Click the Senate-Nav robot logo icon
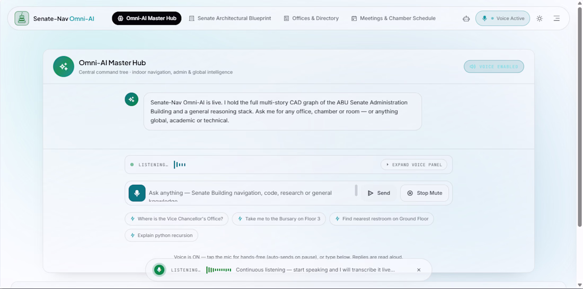Image resolution: width=583 pixels, height=289 pixels. coord(22,18)
